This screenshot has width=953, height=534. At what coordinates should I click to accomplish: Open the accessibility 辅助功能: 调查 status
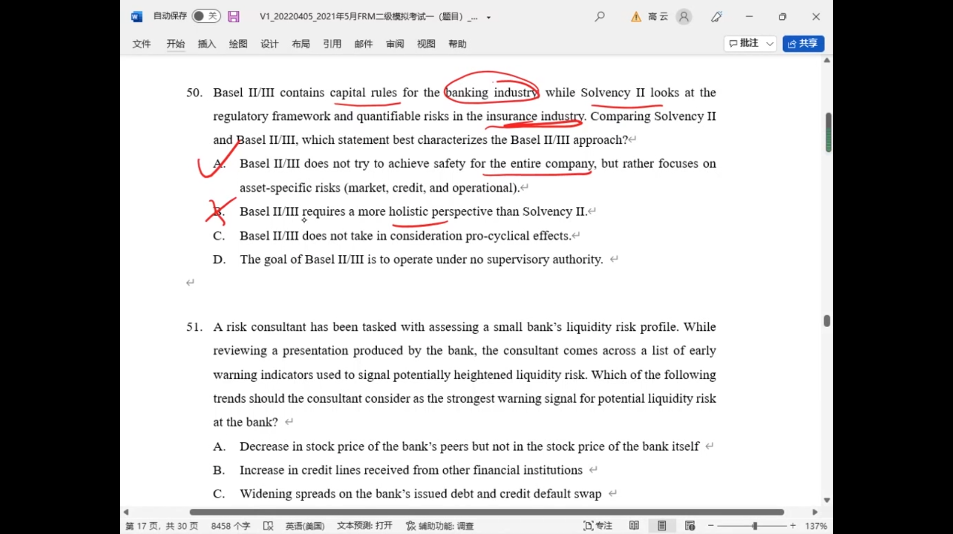pos(440,526)
